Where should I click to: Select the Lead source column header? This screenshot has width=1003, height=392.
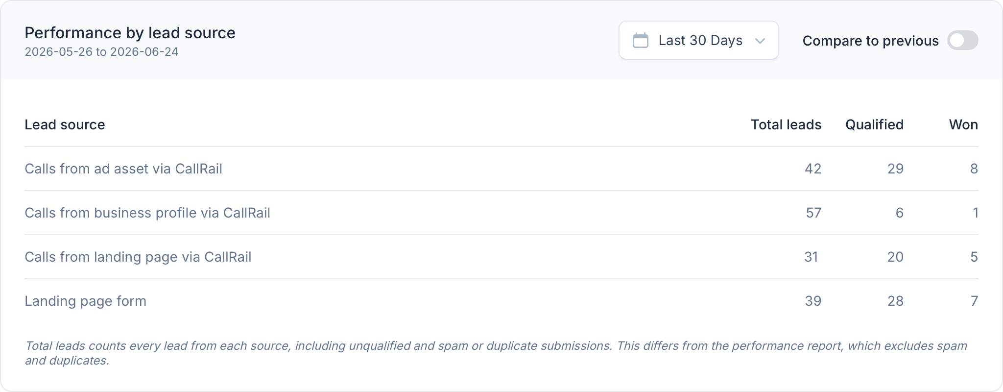(65, 124)
